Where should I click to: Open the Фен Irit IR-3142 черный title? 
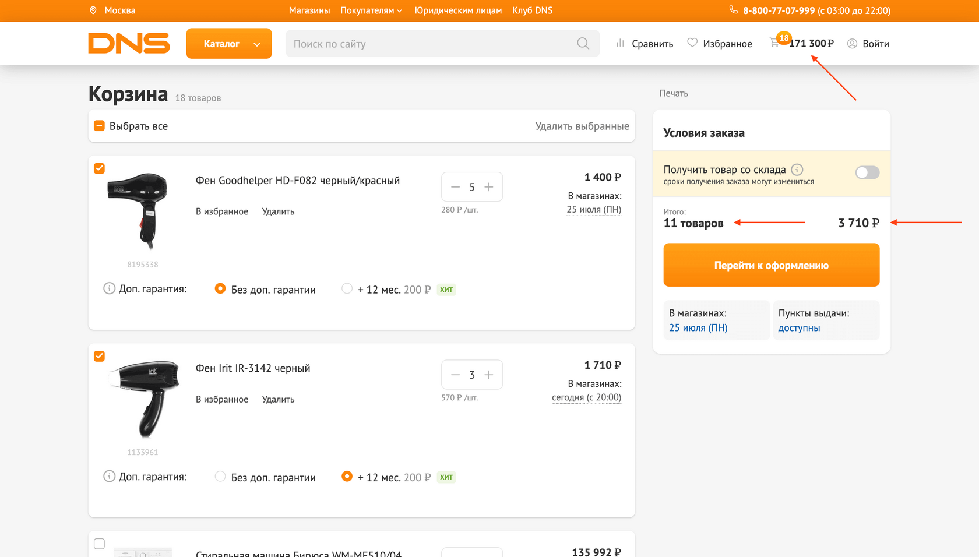(253, 368)
